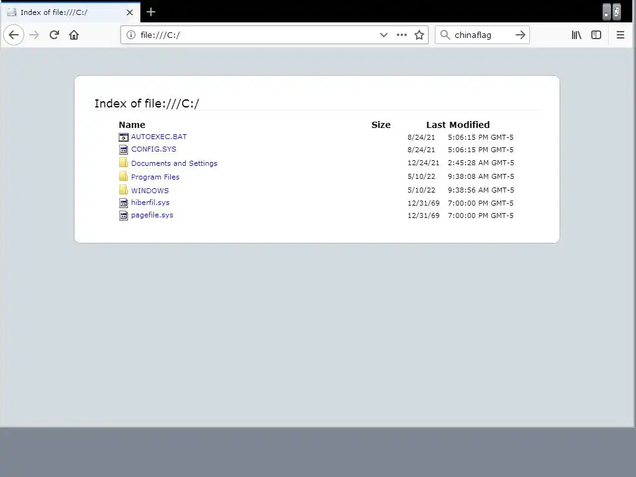Click the Index of file:///C:/ page heading

click(147, 104)
